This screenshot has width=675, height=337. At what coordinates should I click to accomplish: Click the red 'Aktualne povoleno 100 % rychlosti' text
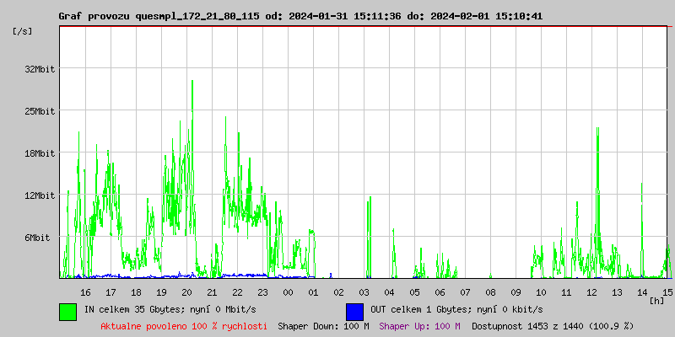pyautogui.click(x=184, y=325)
